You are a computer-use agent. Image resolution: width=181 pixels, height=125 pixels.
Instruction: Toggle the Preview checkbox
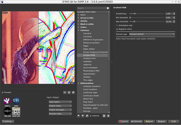pyautogui.click(x=3, y=92)
